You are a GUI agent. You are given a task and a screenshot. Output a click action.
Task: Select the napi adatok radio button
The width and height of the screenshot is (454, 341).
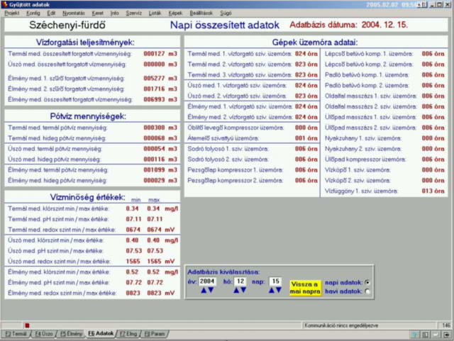367,282
